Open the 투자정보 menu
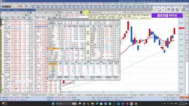Screen dimensions: 189x106 click(x=54, y=4)
